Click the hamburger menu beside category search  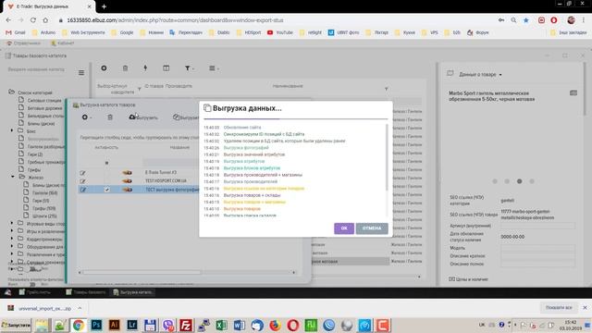[x=81, y=72]
